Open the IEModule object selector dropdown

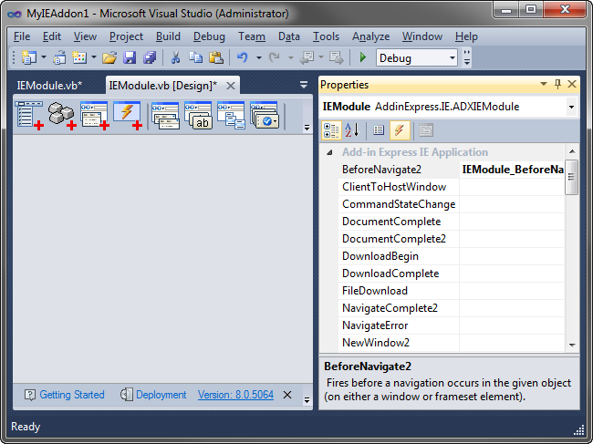pos(571,107)
